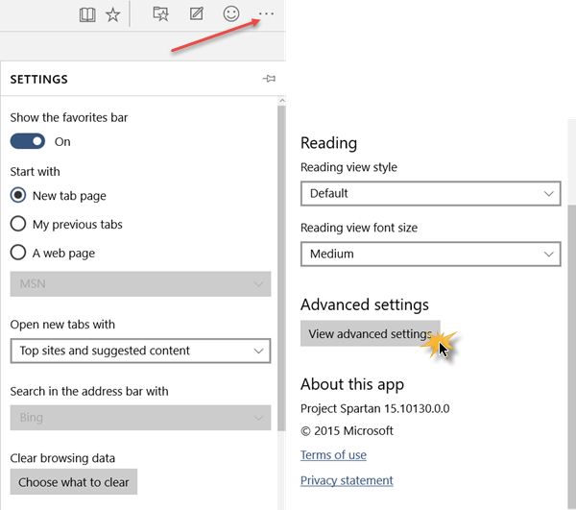Click the © 2015 Microsoft text
The image size is (576, 510).
click(x=347, y=430)
